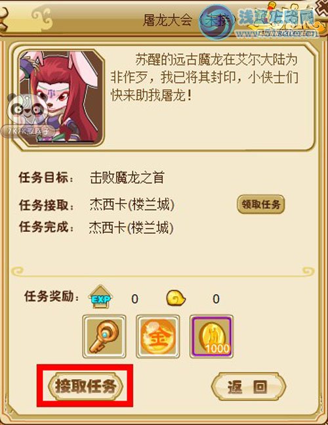Click the 0 value beside EXP icon
Image resolution: width=328 pixels, height=425 pixels.
134,300
